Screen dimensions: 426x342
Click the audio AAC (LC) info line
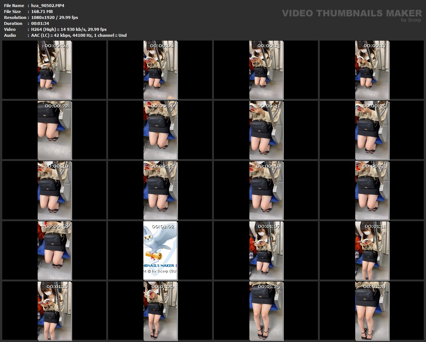(79, 35)
